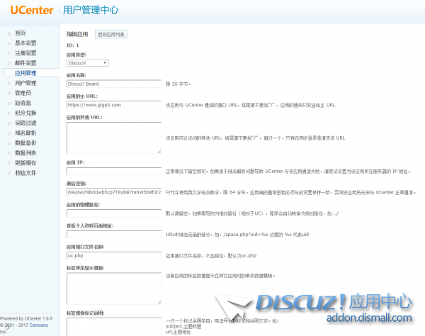Image resolution: width=425 pixels, height=336 pixels.
Task: Select 邮件设置 in the sidebar
Action: (25, 63)
